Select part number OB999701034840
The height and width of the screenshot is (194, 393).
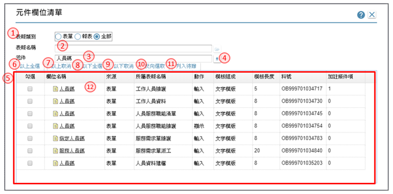coord(302,151)
